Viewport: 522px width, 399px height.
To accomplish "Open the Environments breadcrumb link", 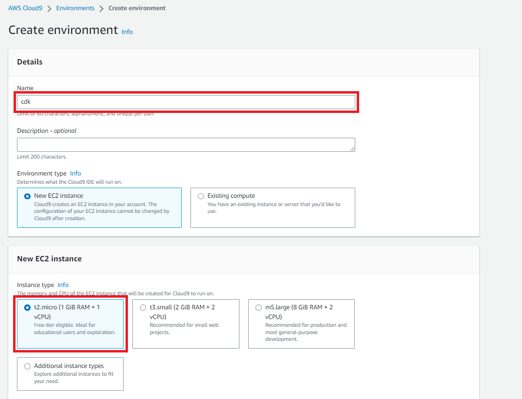I will click(x=75, y=8).
